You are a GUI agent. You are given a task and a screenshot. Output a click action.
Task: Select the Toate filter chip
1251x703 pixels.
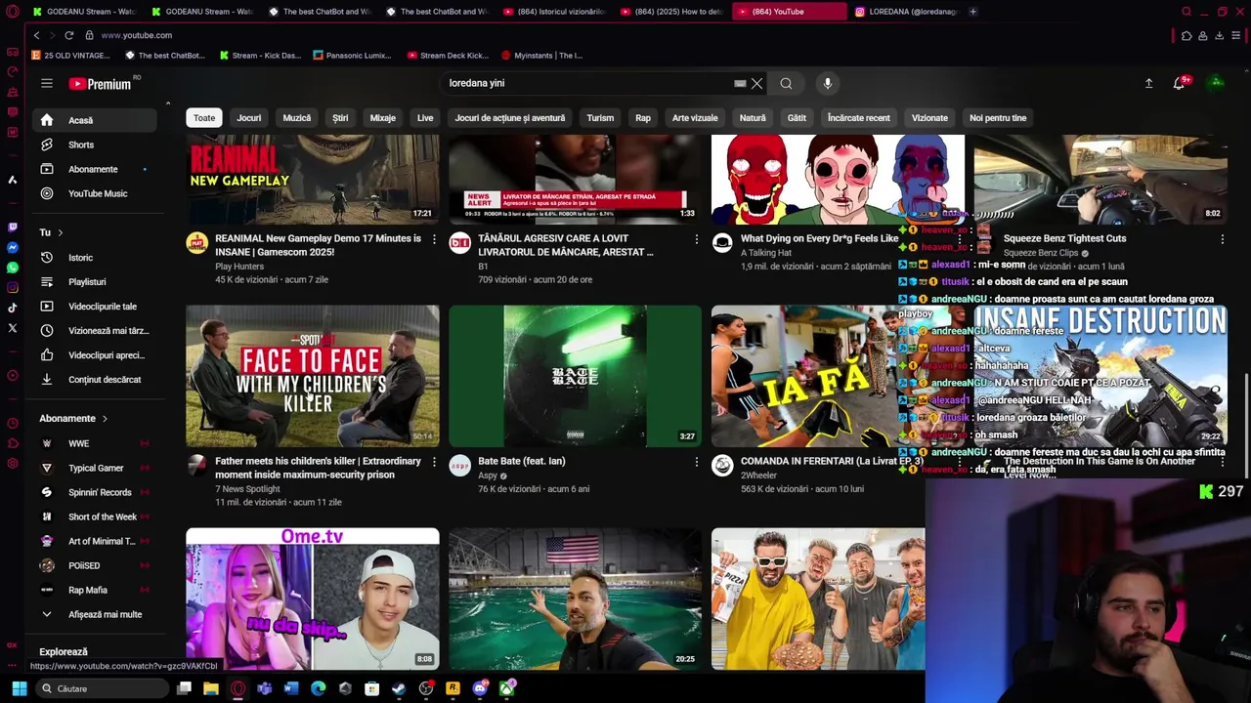pos(204,118)
